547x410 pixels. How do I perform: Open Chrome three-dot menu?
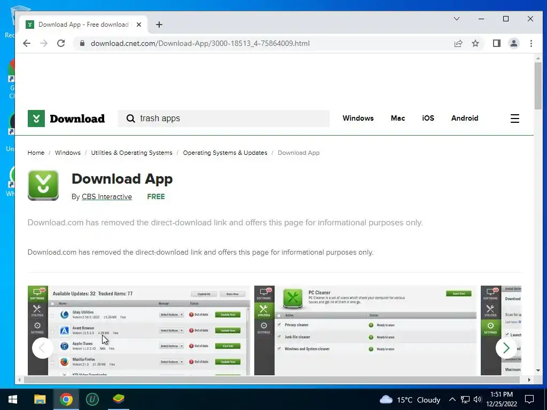click(531, 43)
